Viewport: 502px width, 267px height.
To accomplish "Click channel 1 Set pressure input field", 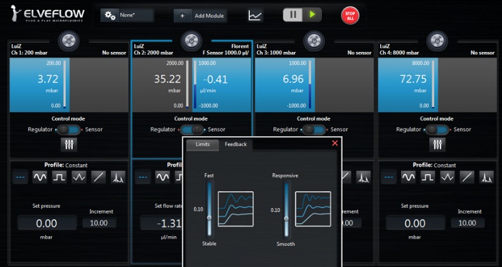I will point(47,223).
